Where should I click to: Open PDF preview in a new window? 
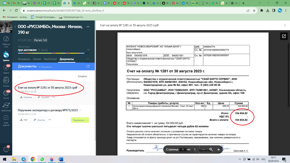[284, 36]
